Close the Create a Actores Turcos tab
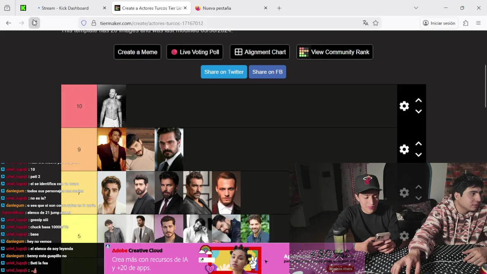Viewport: 487px width, 274px height. tap(185, 8)
